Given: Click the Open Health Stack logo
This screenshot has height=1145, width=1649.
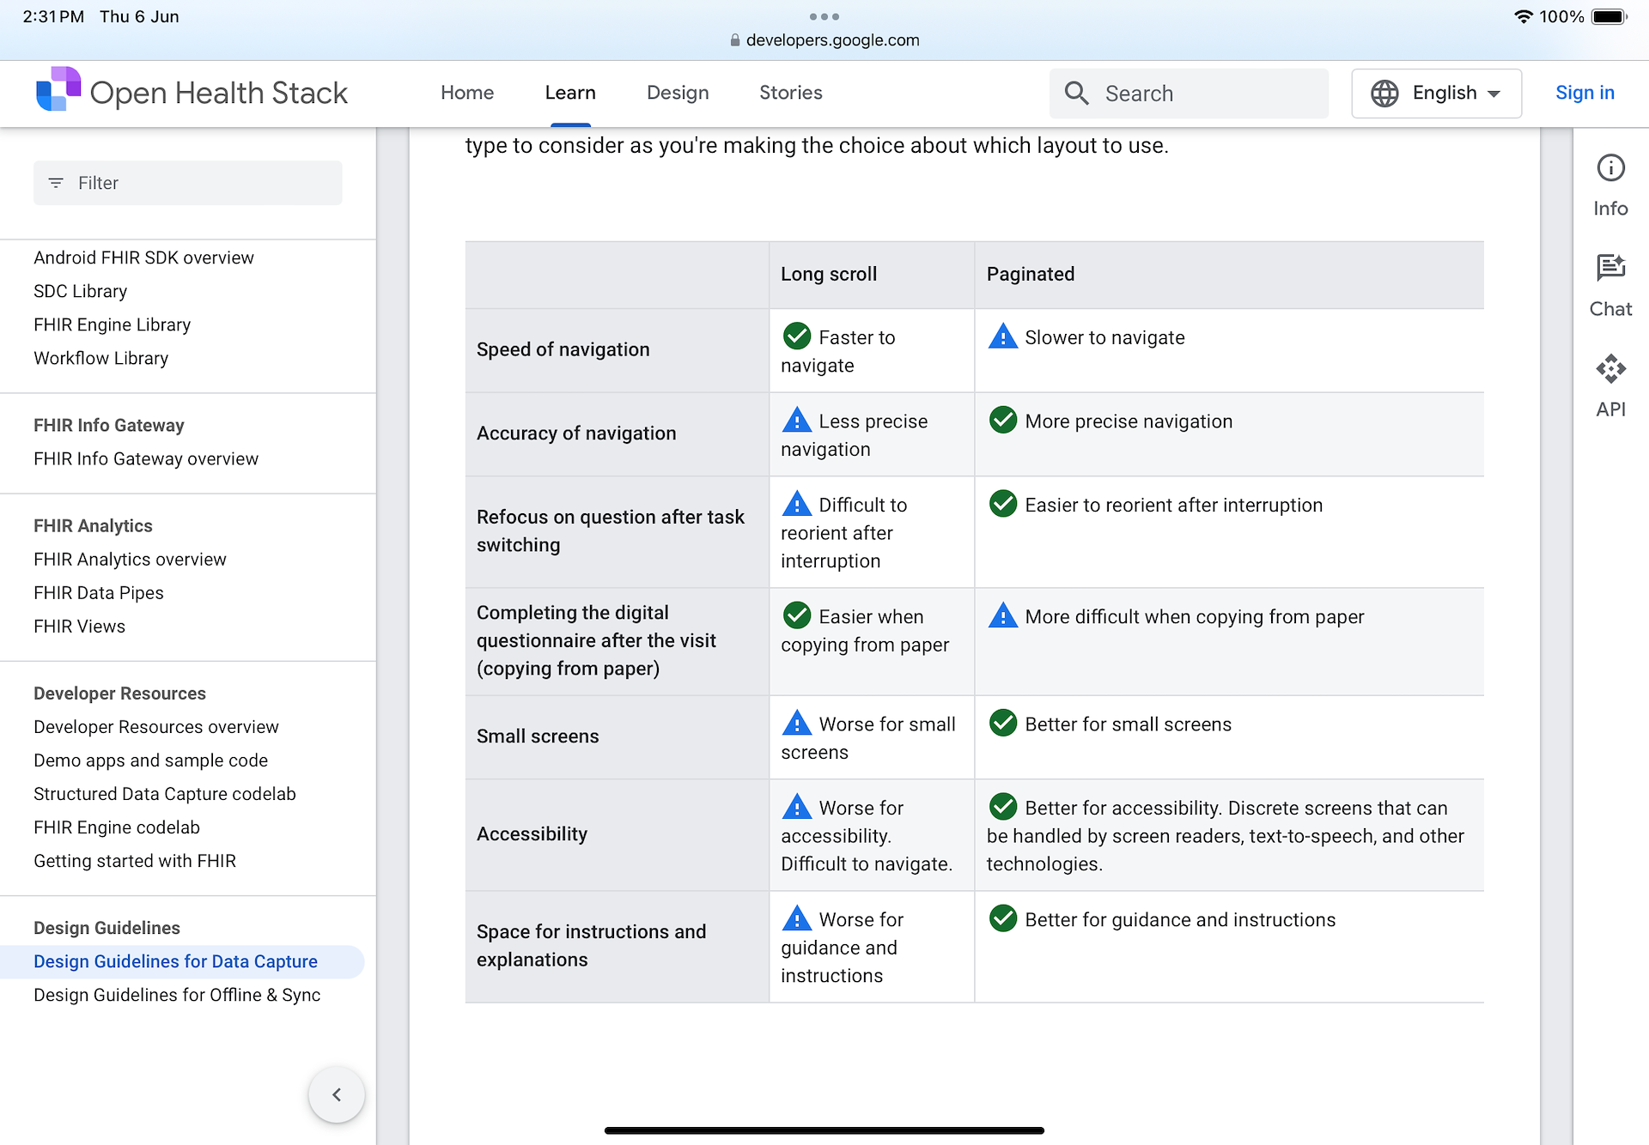Looking at the screenshot, I should 58,90.
